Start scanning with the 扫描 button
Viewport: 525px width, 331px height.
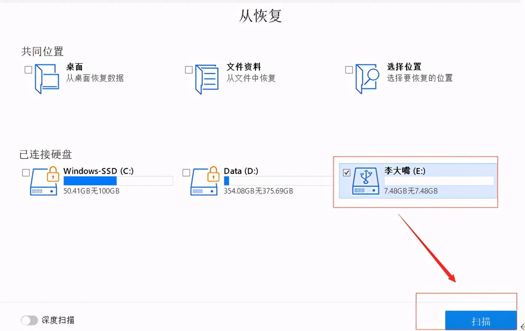point(481,321)
